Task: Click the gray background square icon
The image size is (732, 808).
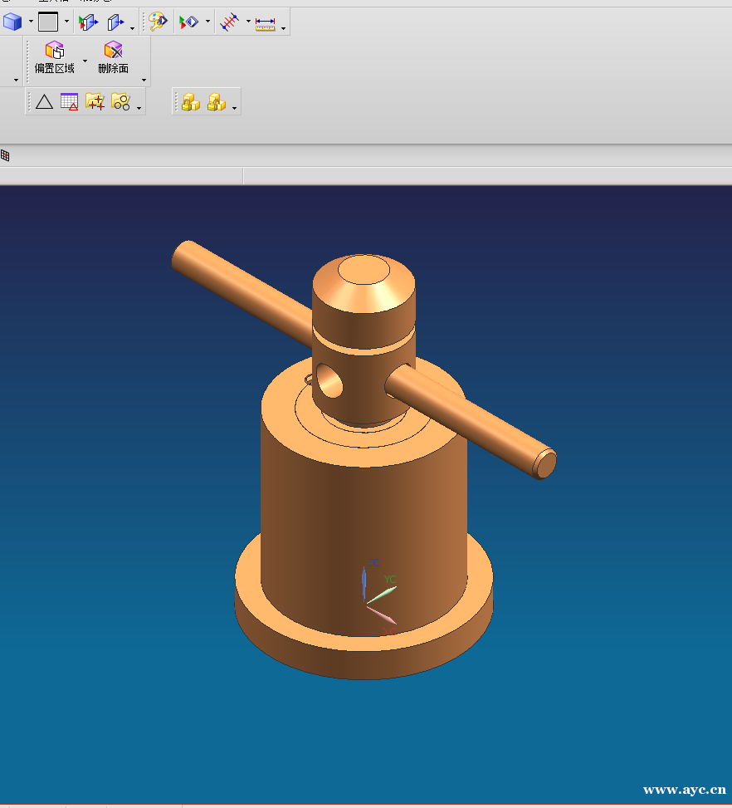Action: (48, 22)
